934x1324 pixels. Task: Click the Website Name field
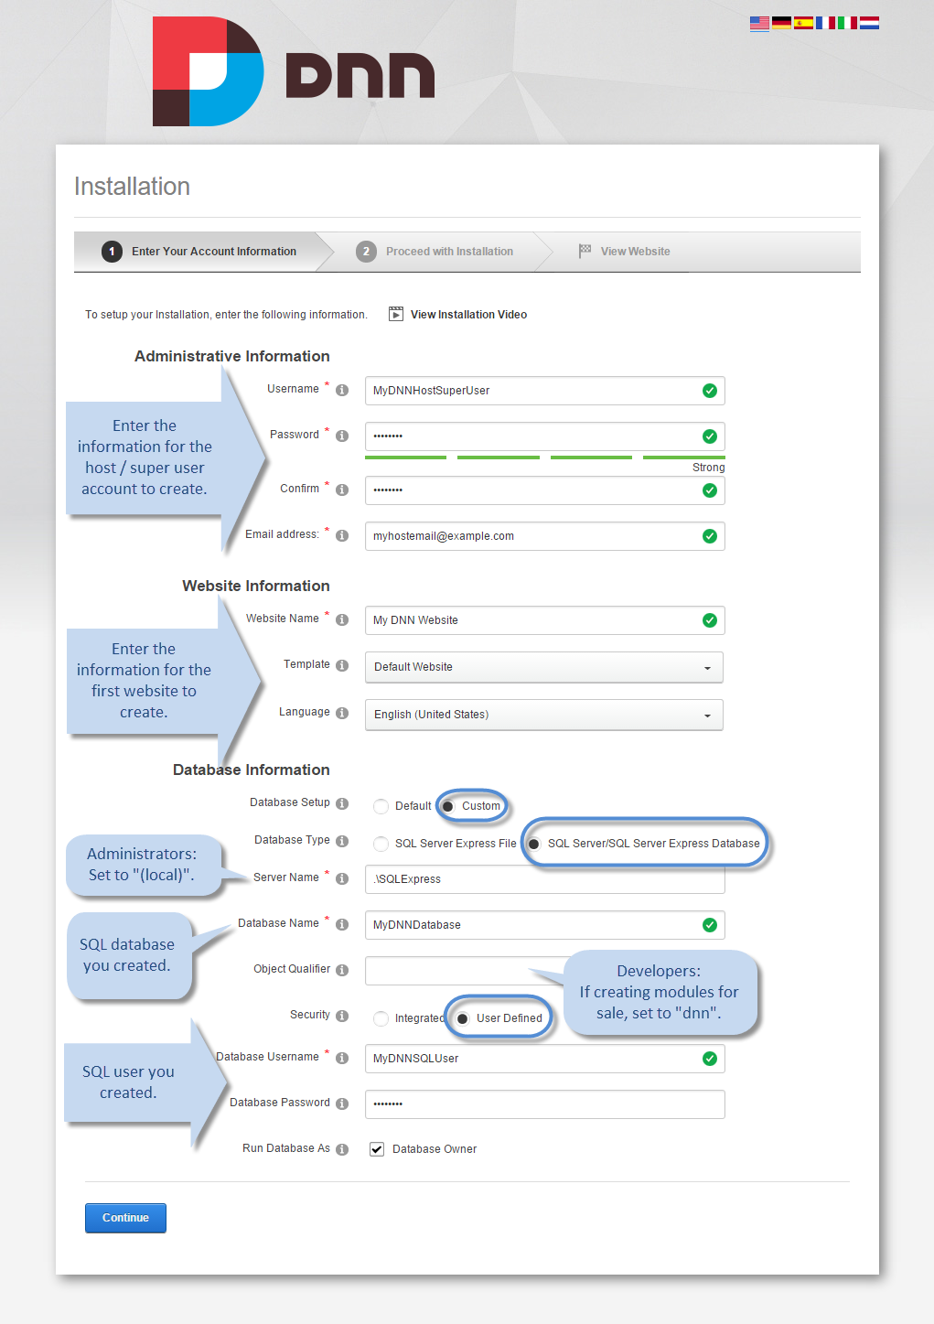click(545, 620)
